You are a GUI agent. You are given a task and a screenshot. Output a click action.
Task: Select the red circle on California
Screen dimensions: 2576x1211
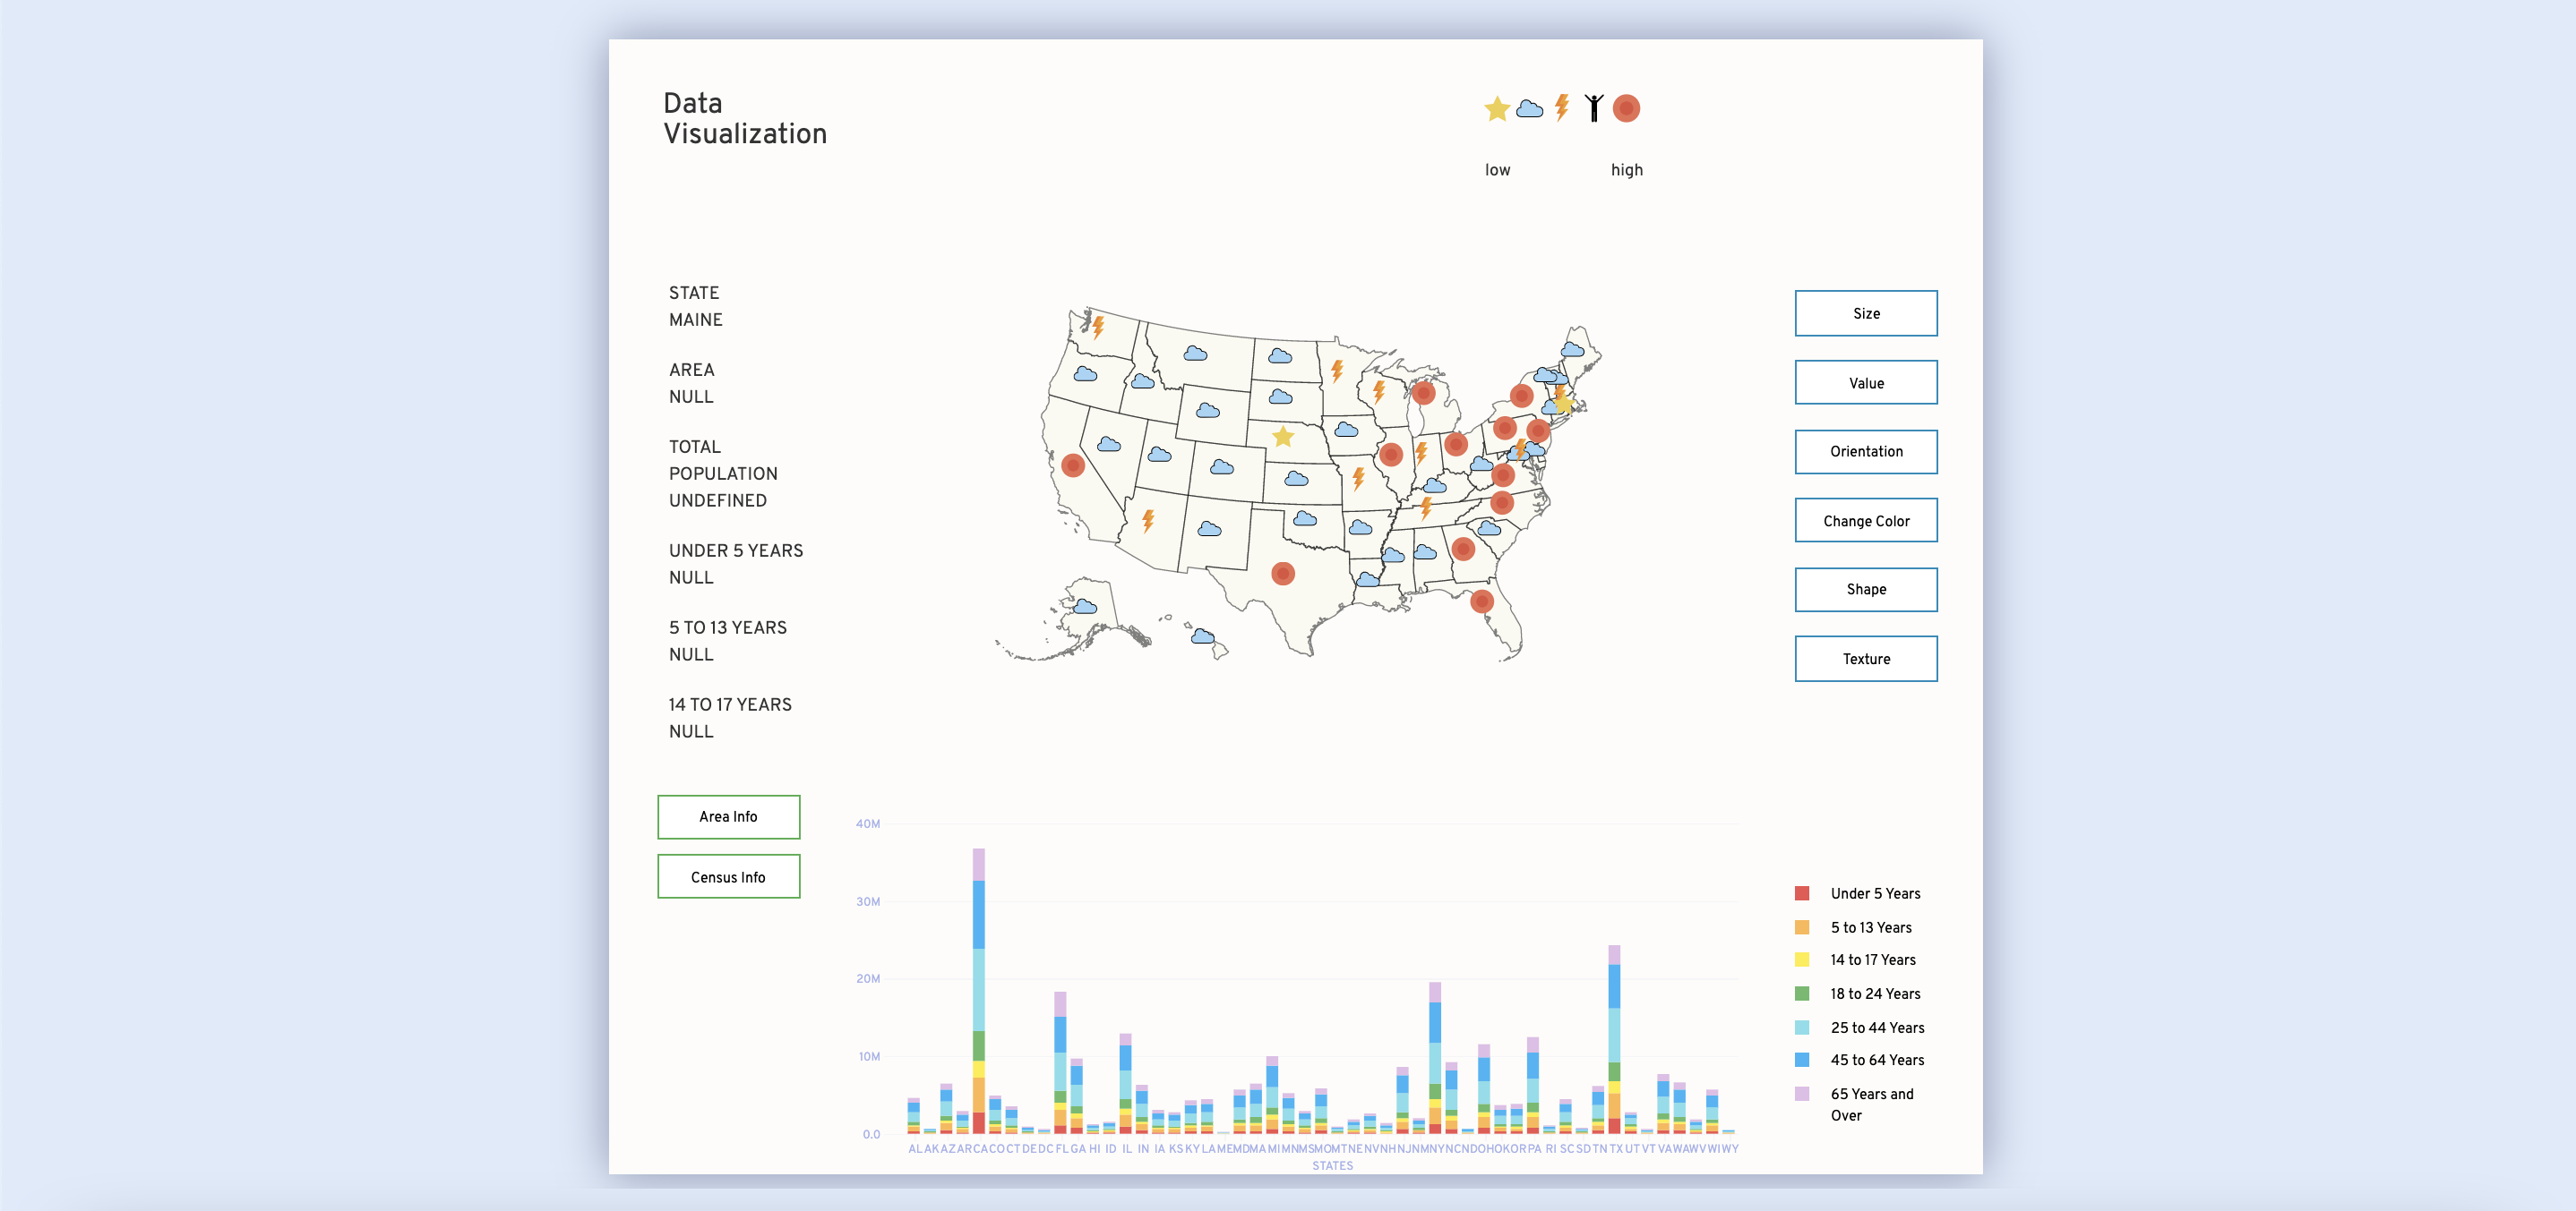tap(1072, 465)
